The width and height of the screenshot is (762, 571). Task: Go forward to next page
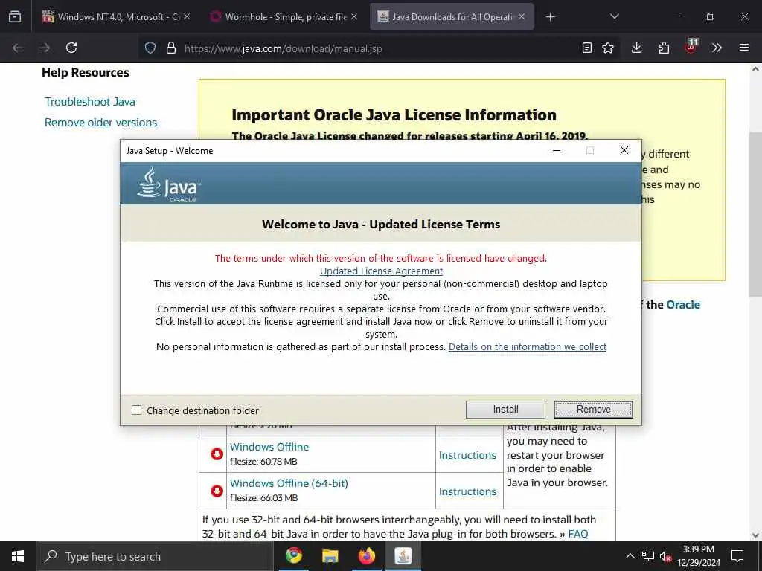pos(45,48)
